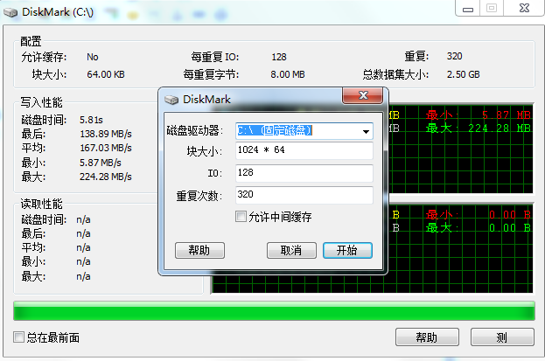Image resolution: width=545 pixels, height=361 pixels.
Task: Click the read performance graph
Action: (x=460, y=248)
